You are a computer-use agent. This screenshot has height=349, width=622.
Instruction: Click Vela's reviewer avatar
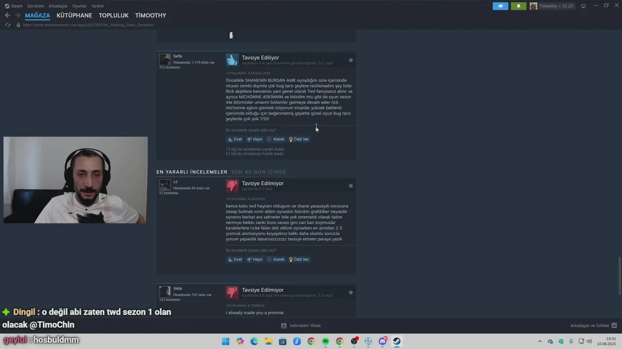pyautogui.click(x=165, y=292)
